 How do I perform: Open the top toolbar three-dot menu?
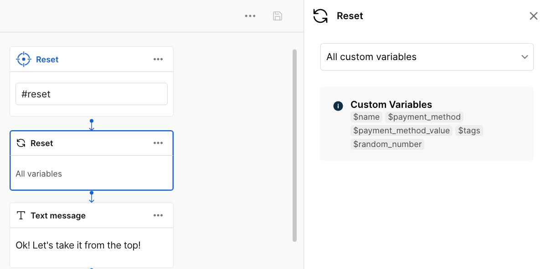click(250, 16)
